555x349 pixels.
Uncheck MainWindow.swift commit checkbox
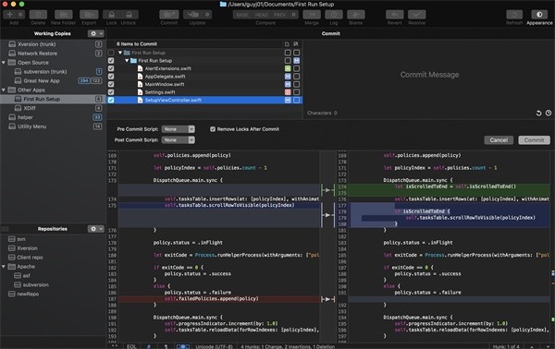(x=111, y=84)
